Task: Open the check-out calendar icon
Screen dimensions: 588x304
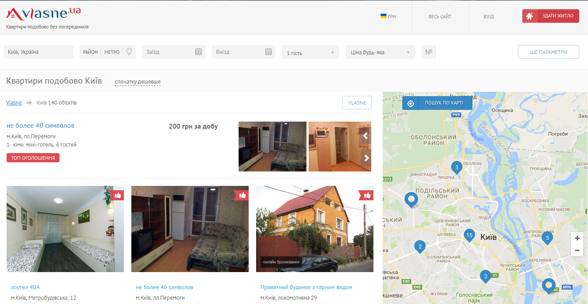Action: (269, 52)
